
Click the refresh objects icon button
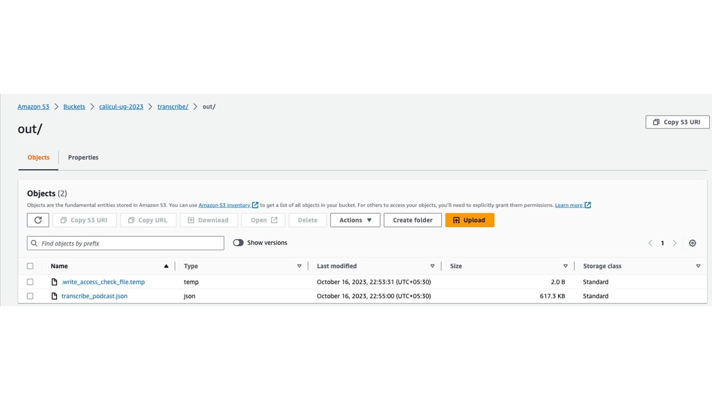pyautogui.click(x=38, y=220)
